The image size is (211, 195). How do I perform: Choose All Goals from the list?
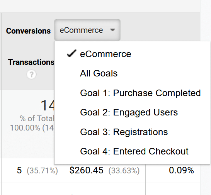(x=99, y=73)
